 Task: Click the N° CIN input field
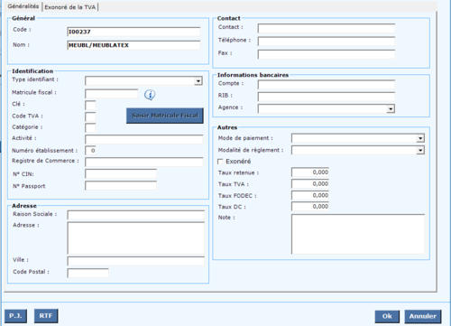click(x=121, y=174)
